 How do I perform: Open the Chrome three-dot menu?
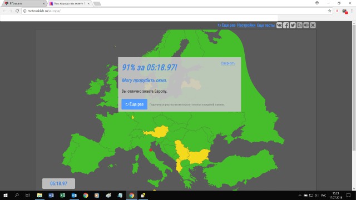[x=352, y=11]
